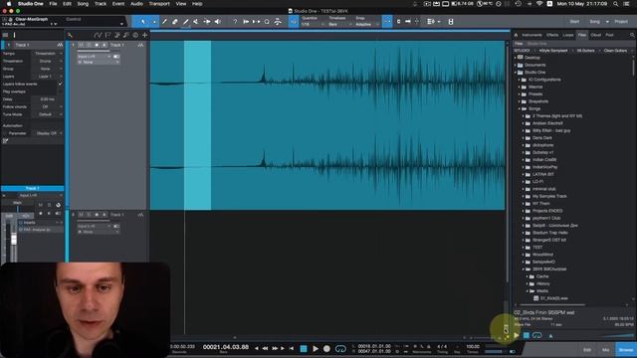The height and width of the screenshot is (358, 637).
Task: Open the macOS Spotlight search icon
Action: [616, 4]
